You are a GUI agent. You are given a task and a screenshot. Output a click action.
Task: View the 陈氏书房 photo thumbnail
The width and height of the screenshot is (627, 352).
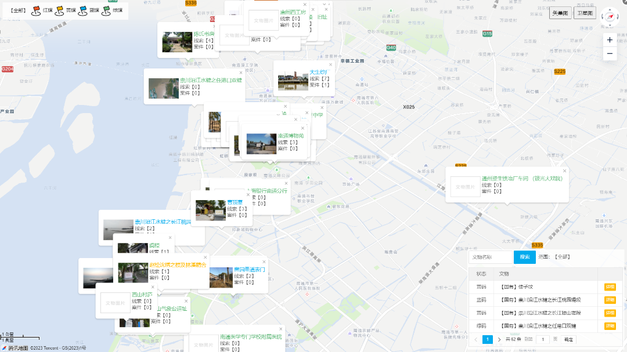pyautogui.click(x=177, y=42)
